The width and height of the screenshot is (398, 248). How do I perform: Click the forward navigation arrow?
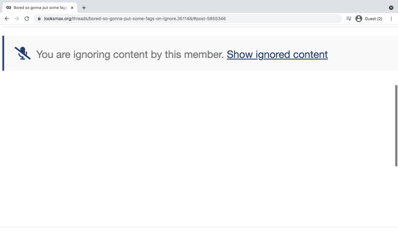(x=17, y=19)
